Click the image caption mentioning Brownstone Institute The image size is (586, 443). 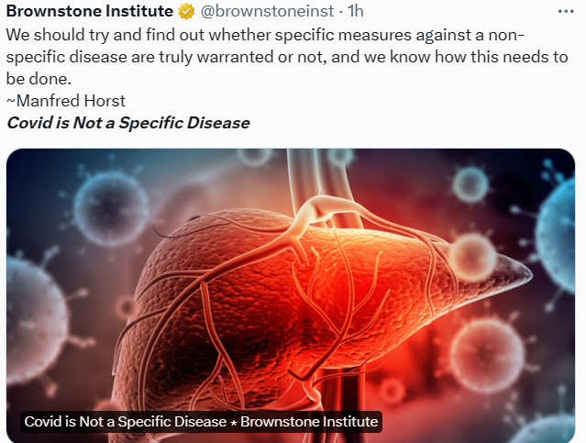(x=201, y=422)
